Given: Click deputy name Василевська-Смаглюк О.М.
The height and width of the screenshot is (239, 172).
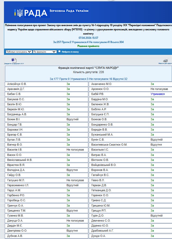Looking at the screenshot, I should 109,145.
